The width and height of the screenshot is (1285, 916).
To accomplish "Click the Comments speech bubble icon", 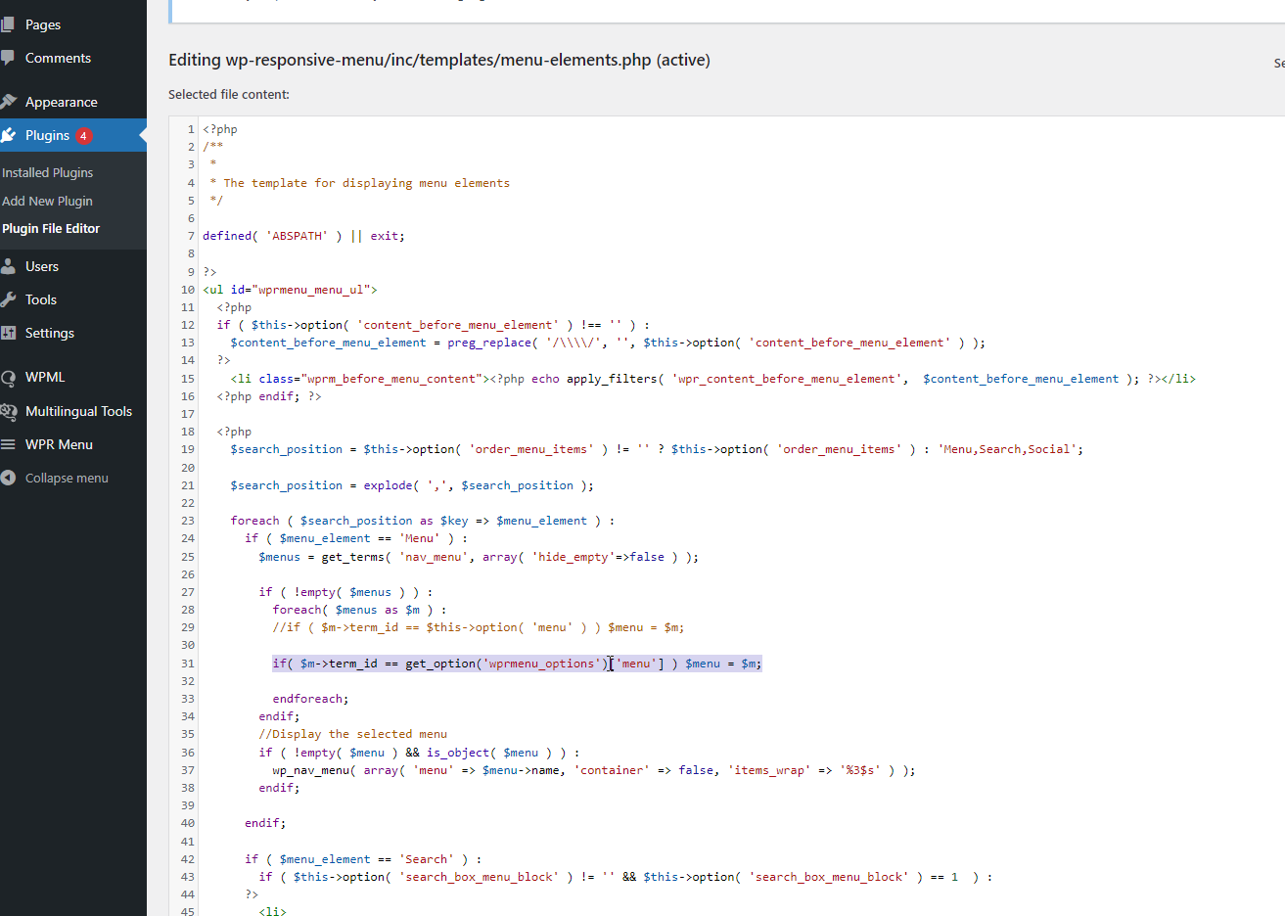I will [8, 58].
